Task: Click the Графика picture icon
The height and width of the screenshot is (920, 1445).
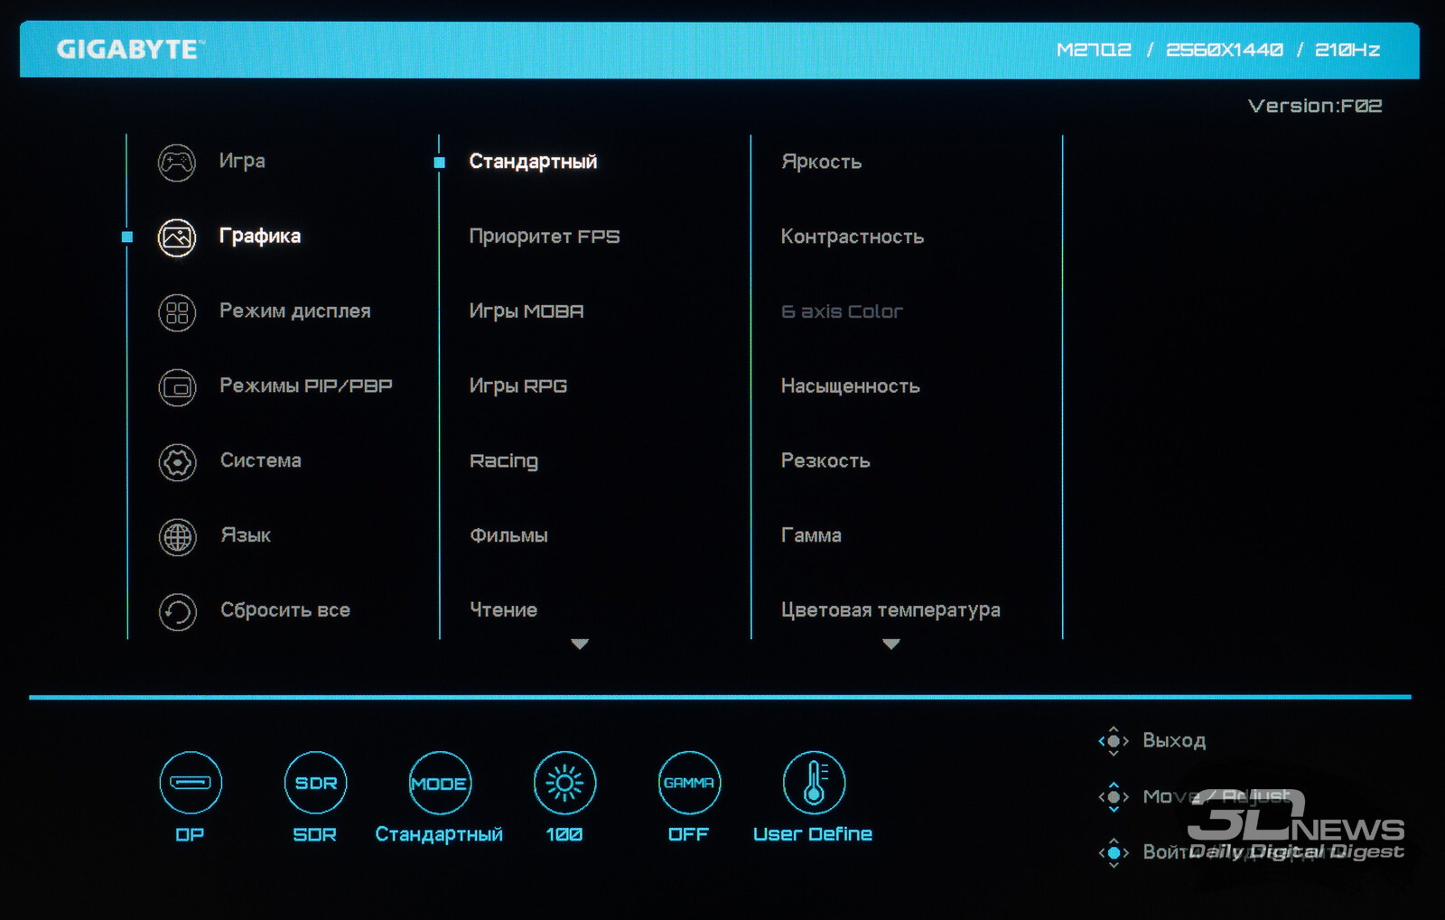Action: click(x=177, y=237)
